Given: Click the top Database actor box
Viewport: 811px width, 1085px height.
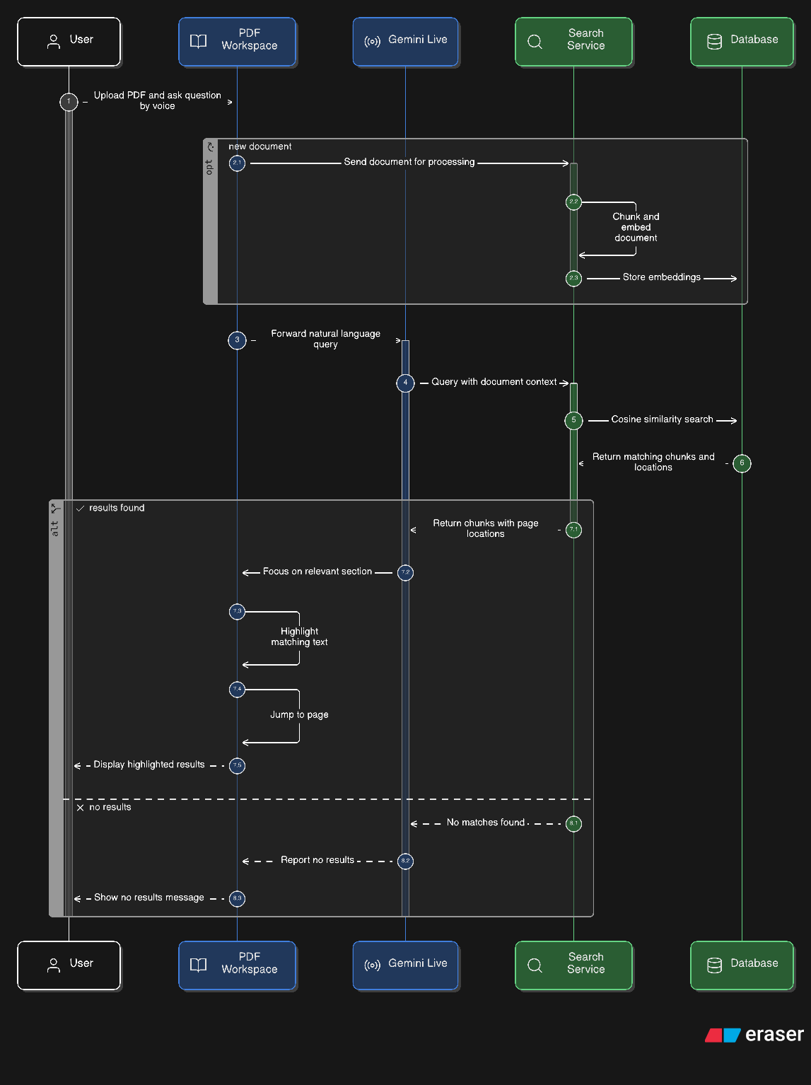Looking at the screenshot, I should [742, 42].
